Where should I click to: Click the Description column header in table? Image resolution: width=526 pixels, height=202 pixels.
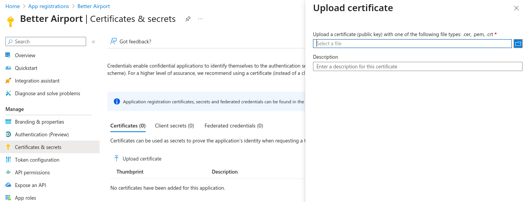[225, 172]
